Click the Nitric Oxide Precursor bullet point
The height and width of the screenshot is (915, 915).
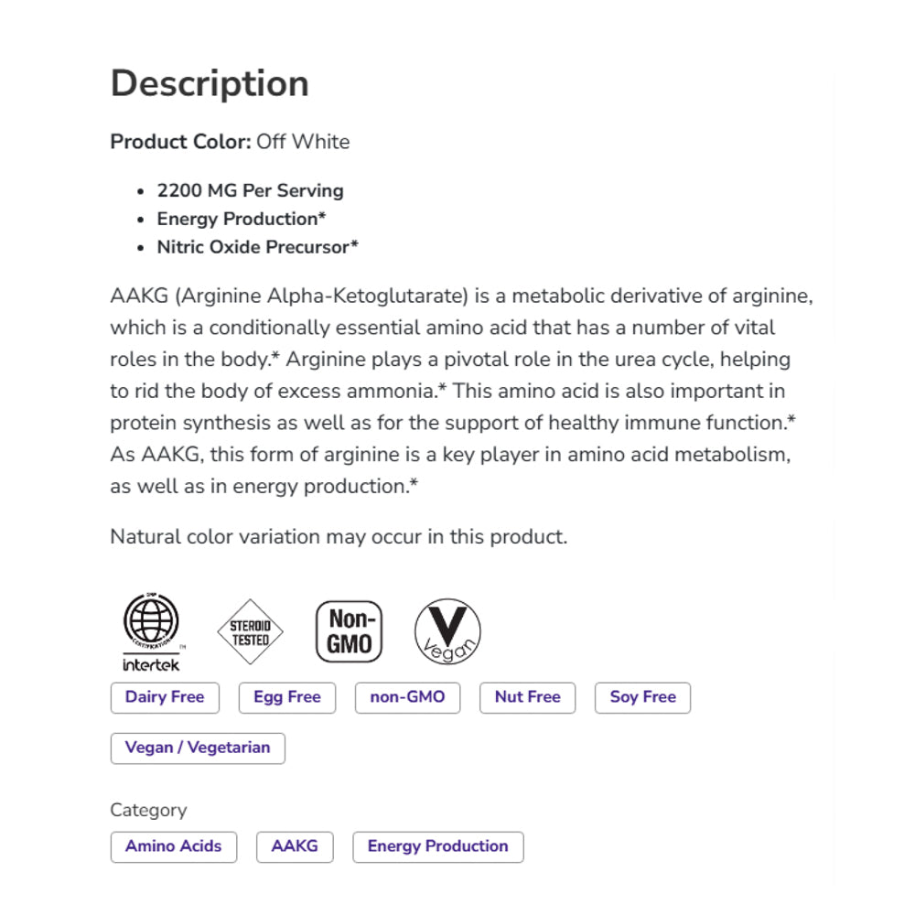[x=257, y=247]
